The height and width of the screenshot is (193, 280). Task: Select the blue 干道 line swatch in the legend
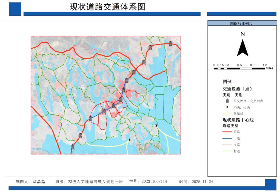click(x=227, y=138)
